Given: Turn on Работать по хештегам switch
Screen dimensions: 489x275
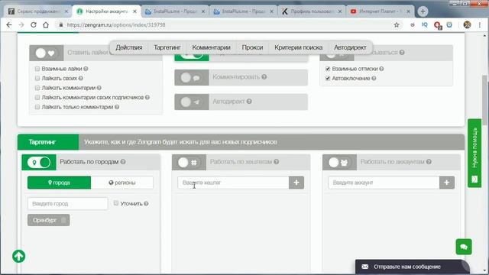Looking at the screenshot, I should coord(189,163).
